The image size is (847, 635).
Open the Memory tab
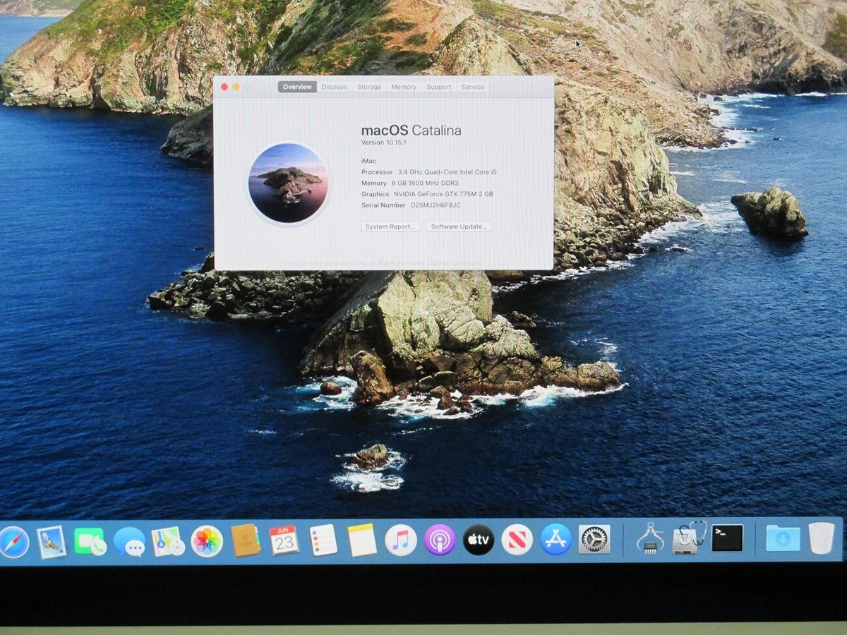(x=404, y=87)
